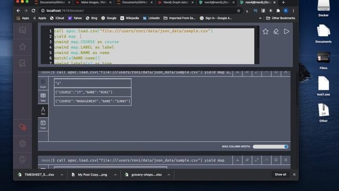Select the result row with COURSE IT, NAME RONI
The width and height of the screenshot is (339, 191).
coord(93,92)
